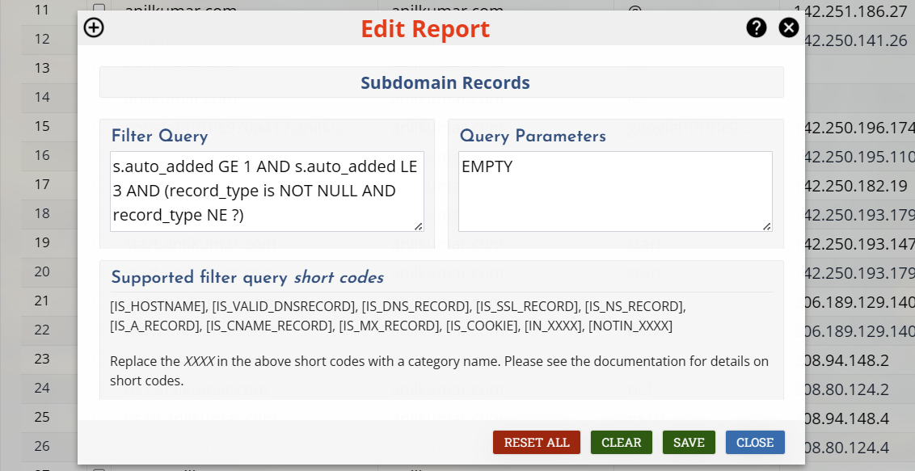Click the plus expand icon in the dialog header

coord(94,27)
